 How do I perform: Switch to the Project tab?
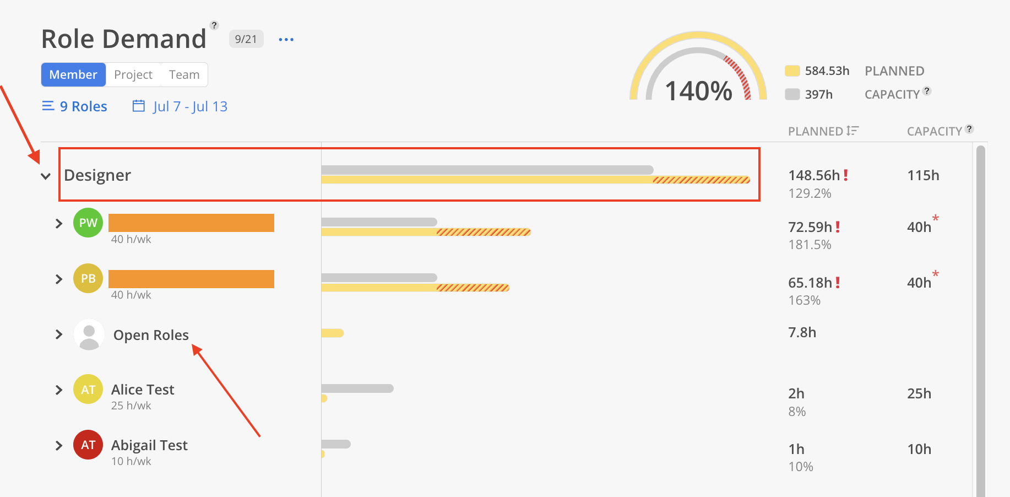tap(133, 75)
